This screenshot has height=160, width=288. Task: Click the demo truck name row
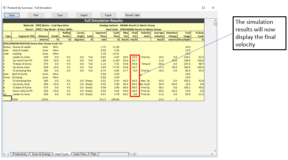tap(33, 44)
